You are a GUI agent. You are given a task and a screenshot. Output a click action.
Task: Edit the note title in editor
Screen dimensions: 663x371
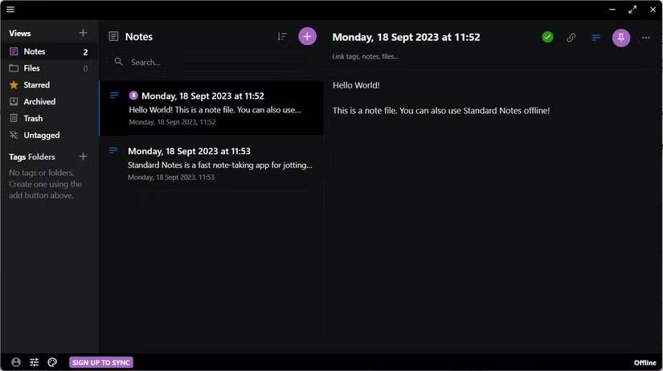(x=407, y=37)
